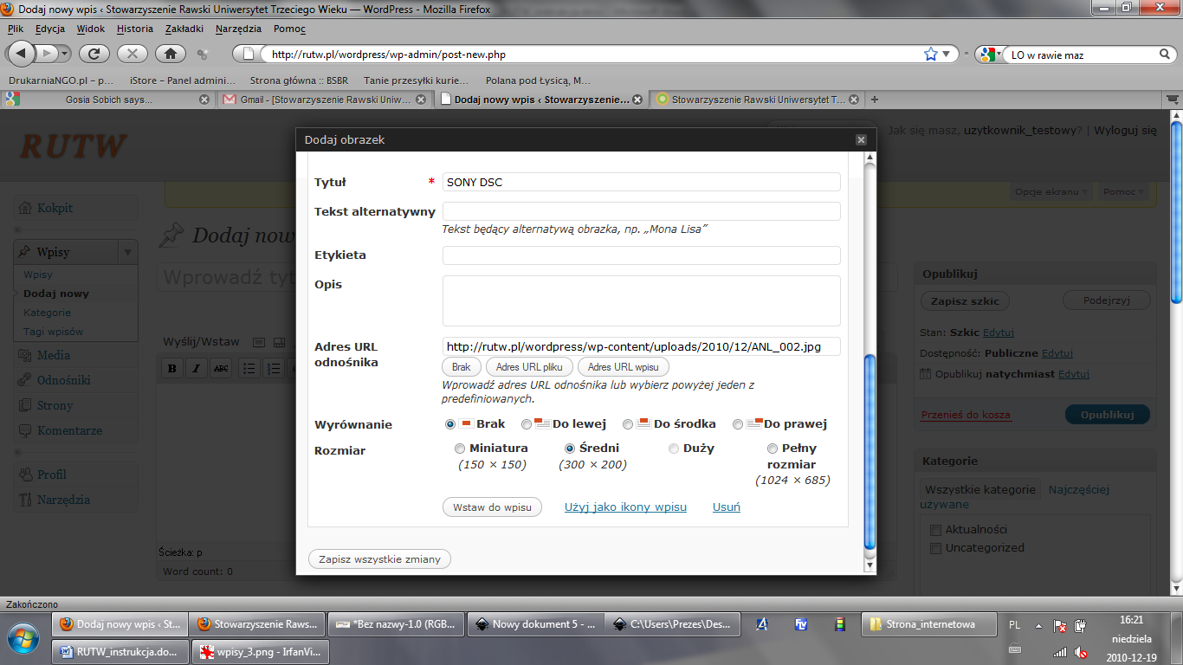1183x665 pixels.
Task: Click the Usuń link
Action: pos(727,507)
